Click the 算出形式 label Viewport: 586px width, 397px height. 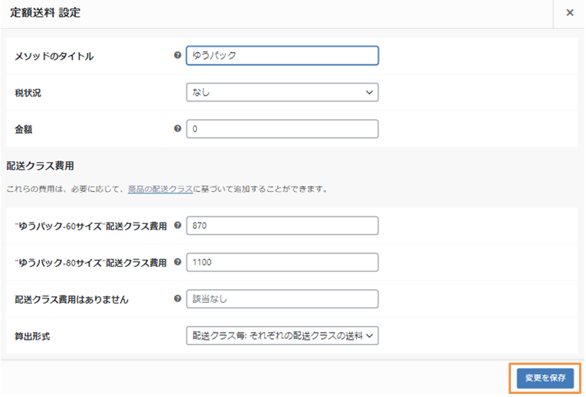32,336
